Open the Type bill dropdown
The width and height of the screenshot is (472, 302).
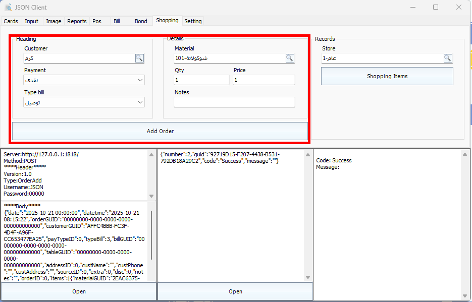click(140, 102)
